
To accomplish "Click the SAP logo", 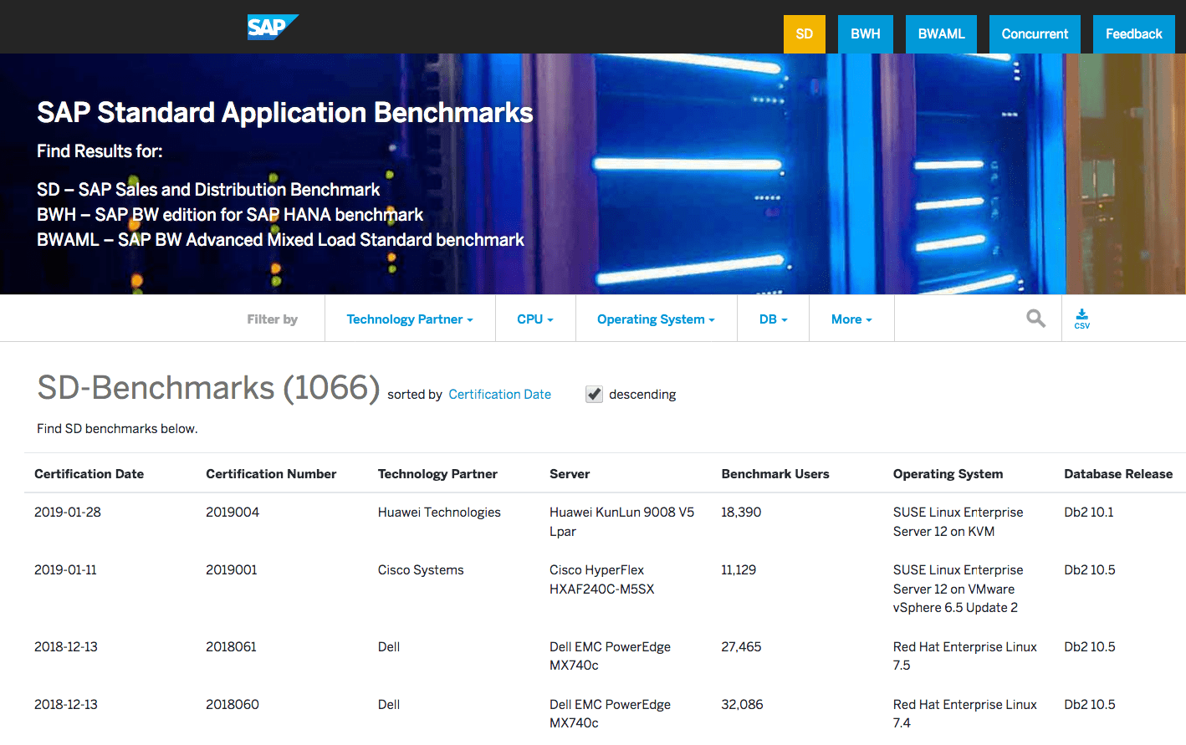I will [x=273, y=27].
